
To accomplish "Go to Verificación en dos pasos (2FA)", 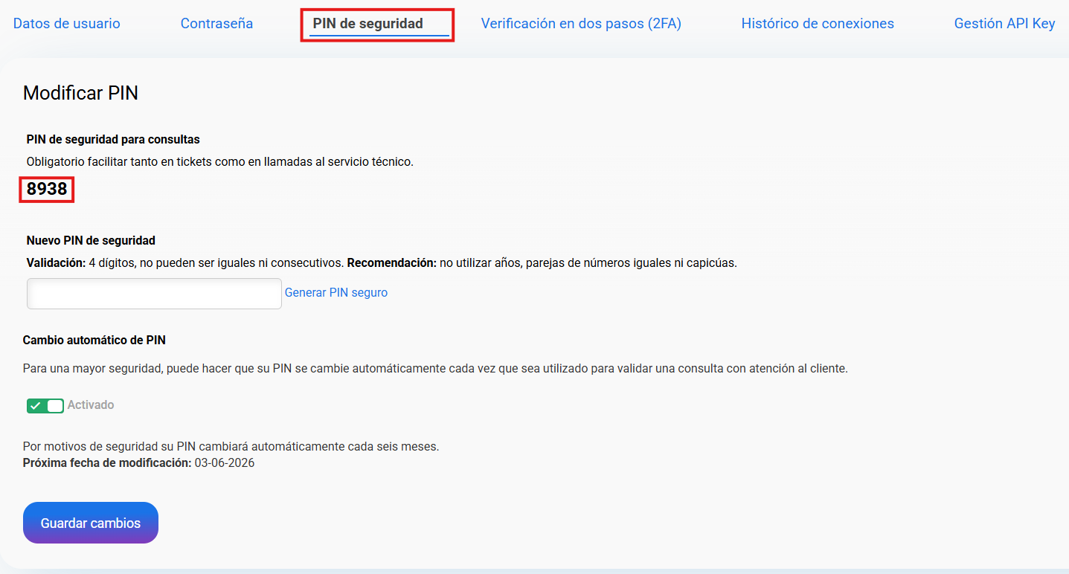I will pyautogui.click(x=581, y=24).
